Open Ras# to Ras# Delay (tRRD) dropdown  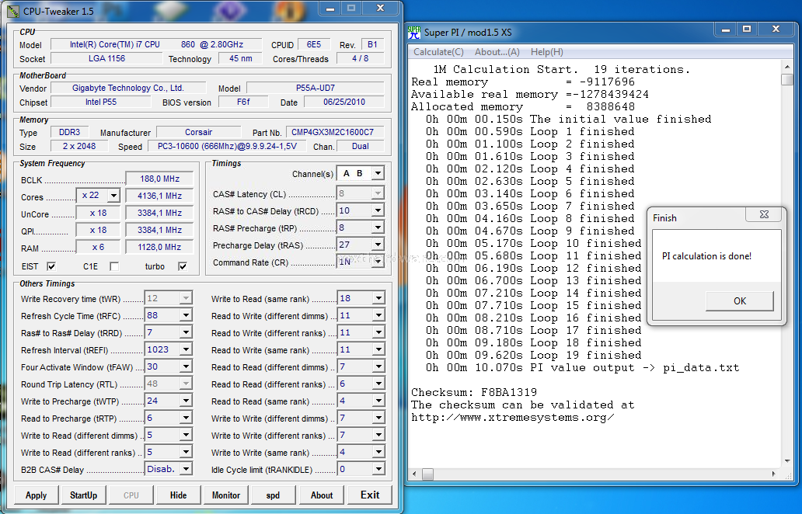coord(186,332)
